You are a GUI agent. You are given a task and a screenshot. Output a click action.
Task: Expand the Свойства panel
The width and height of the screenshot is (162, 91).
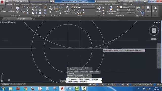click(x=120, y=16)
